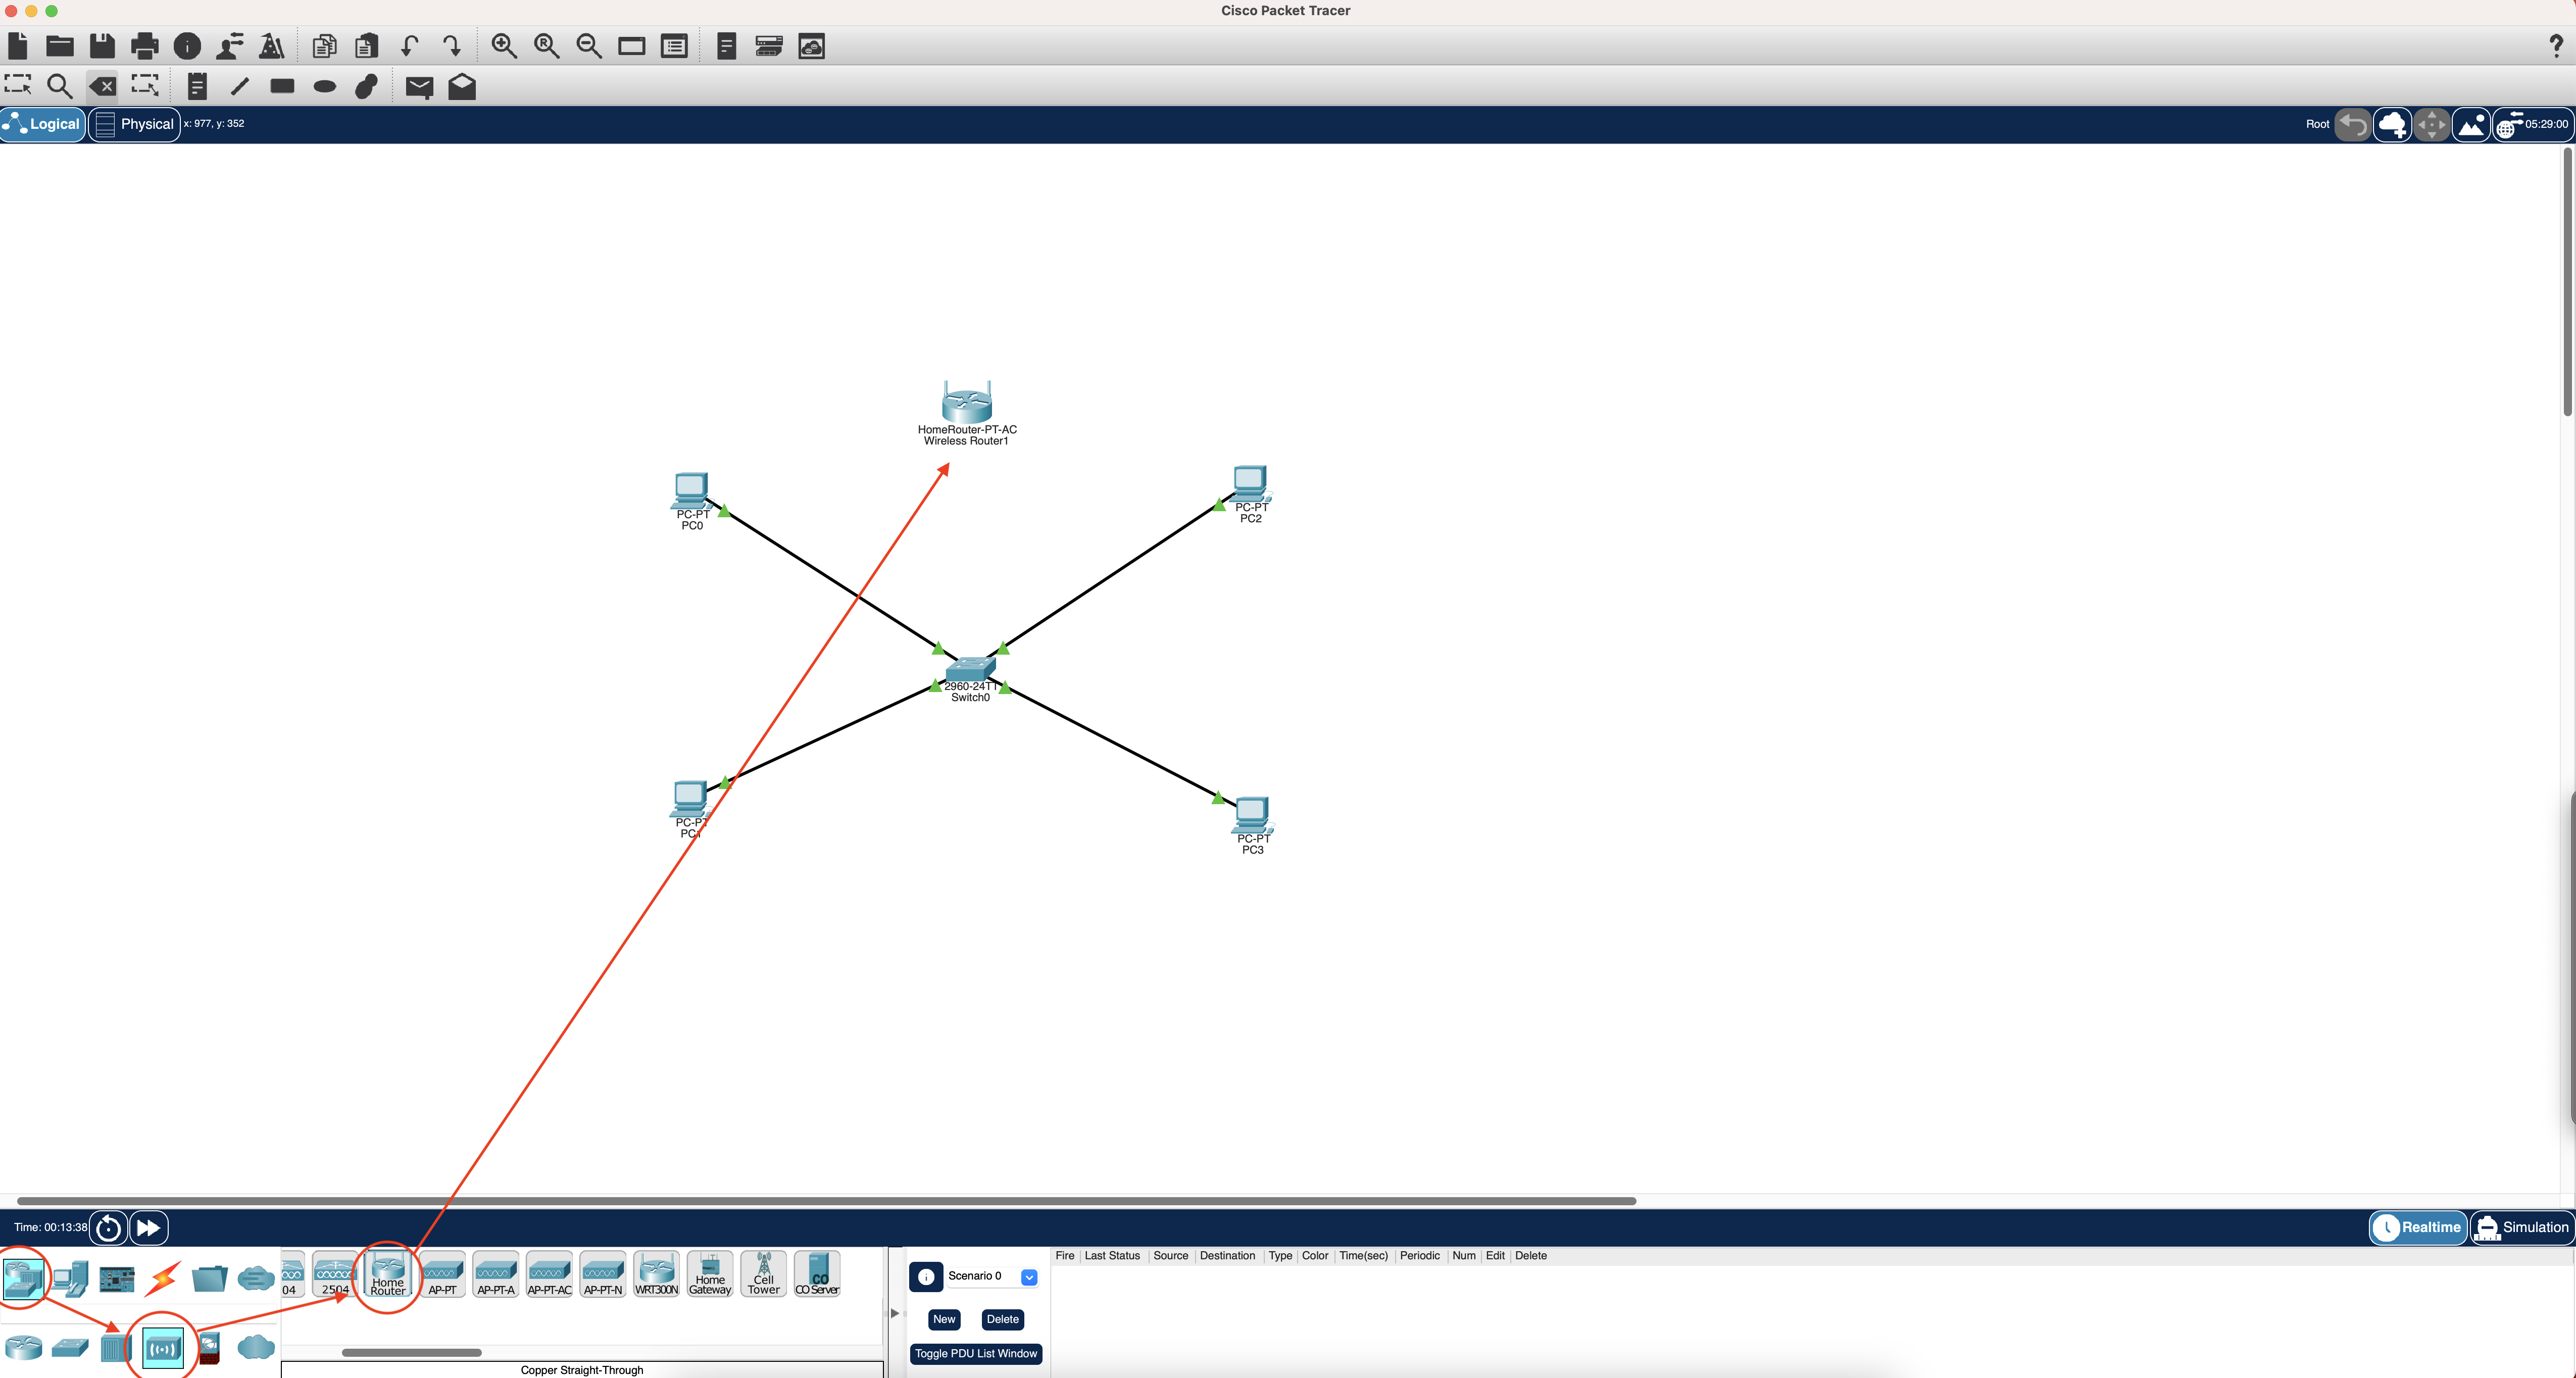Print using the printer icon
This screenshot has width=2576, height=1378.
coord(145,46)
